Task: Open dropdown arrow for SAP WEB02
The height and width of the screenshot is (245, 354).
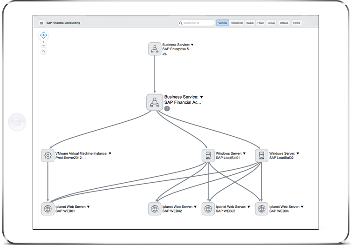Action: pyautogui.click(x=195, y=207)
